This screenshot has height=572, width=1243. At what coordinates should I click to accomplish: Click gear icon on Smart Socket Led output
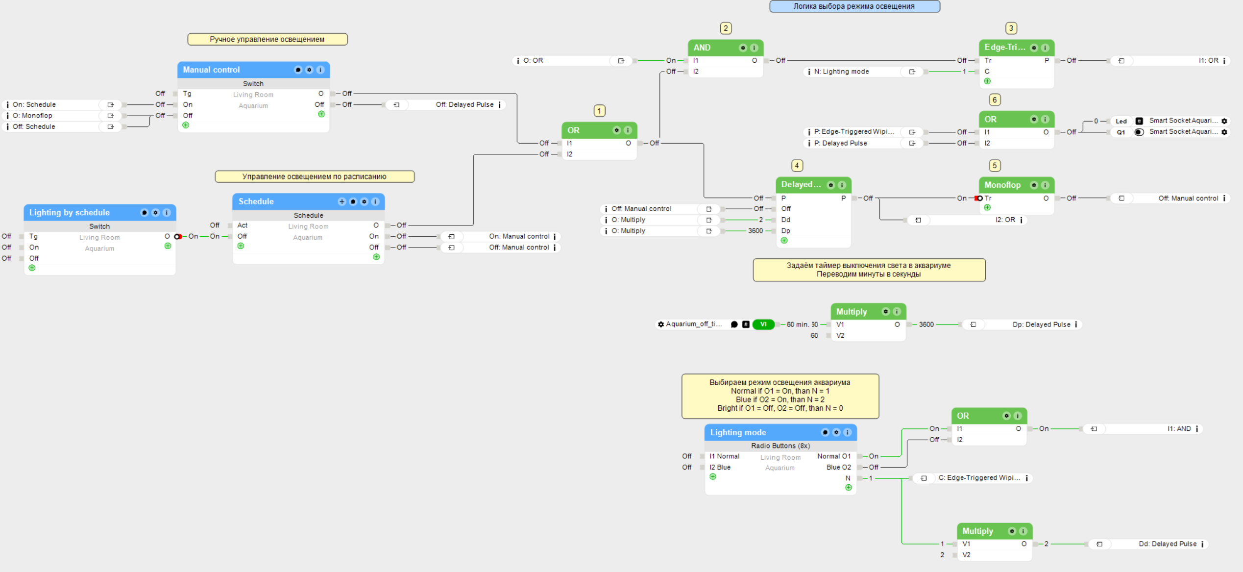[x=1224, y=121]
